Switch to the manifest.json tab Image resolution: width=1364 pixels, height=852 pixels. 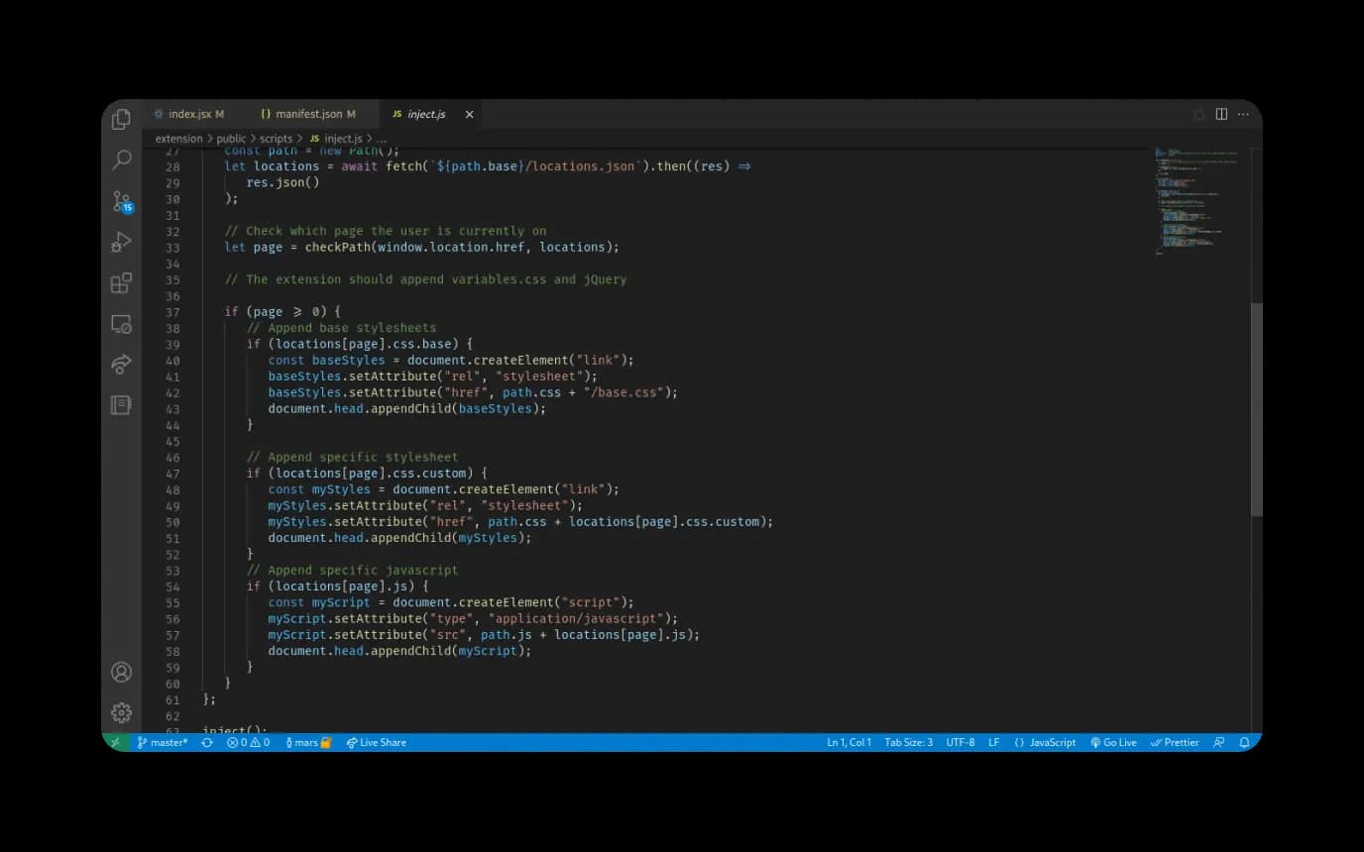(308, 113)
